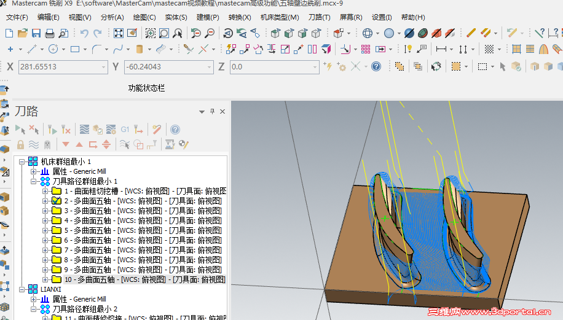Open a file with the folder icon
563x320 pixels.
tap(23, 33)
